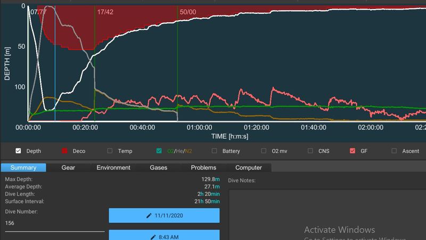Disable the O2/He/N2 gas checkbox

pyautogui.click(x=160, y=151)
